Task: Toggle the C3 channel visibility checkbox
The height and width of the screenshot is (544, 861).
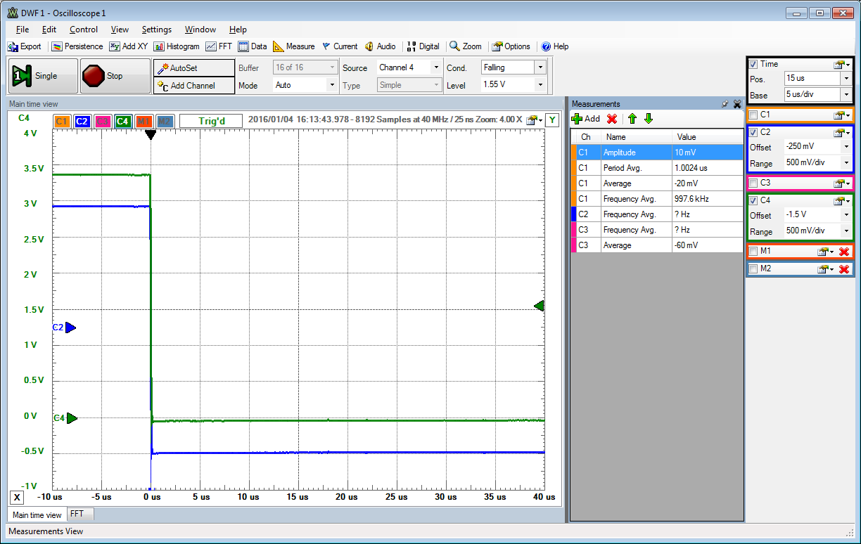Action: (753, 182)
